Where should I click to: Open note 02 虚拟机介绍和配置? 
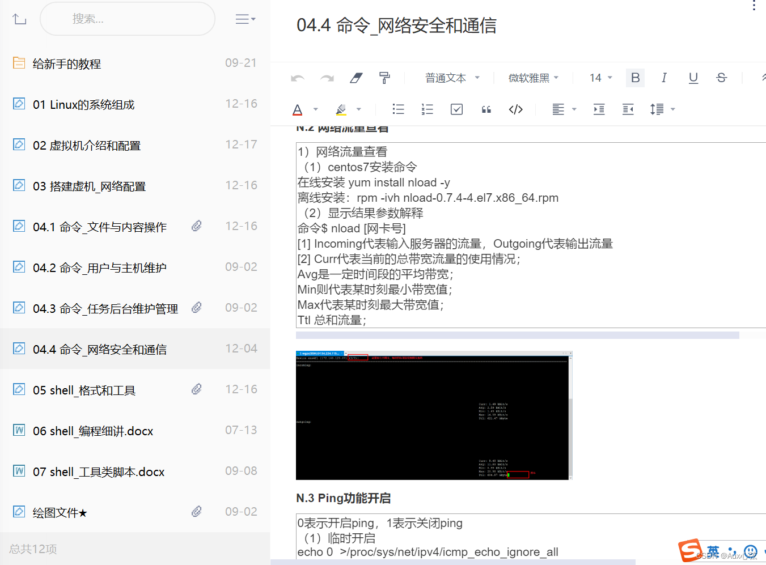click(135, 145)
